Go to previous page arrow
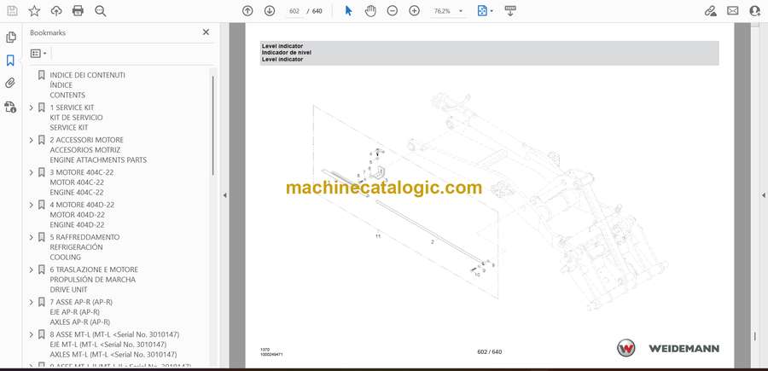The image size is (768, 371). point(247,11)
